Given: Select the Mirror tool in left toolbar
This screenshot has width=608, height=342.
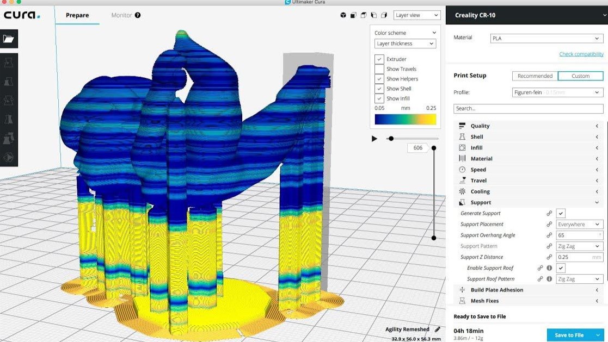Looking at the screenshot, I should pyautogui.click(x=9, y=120).
